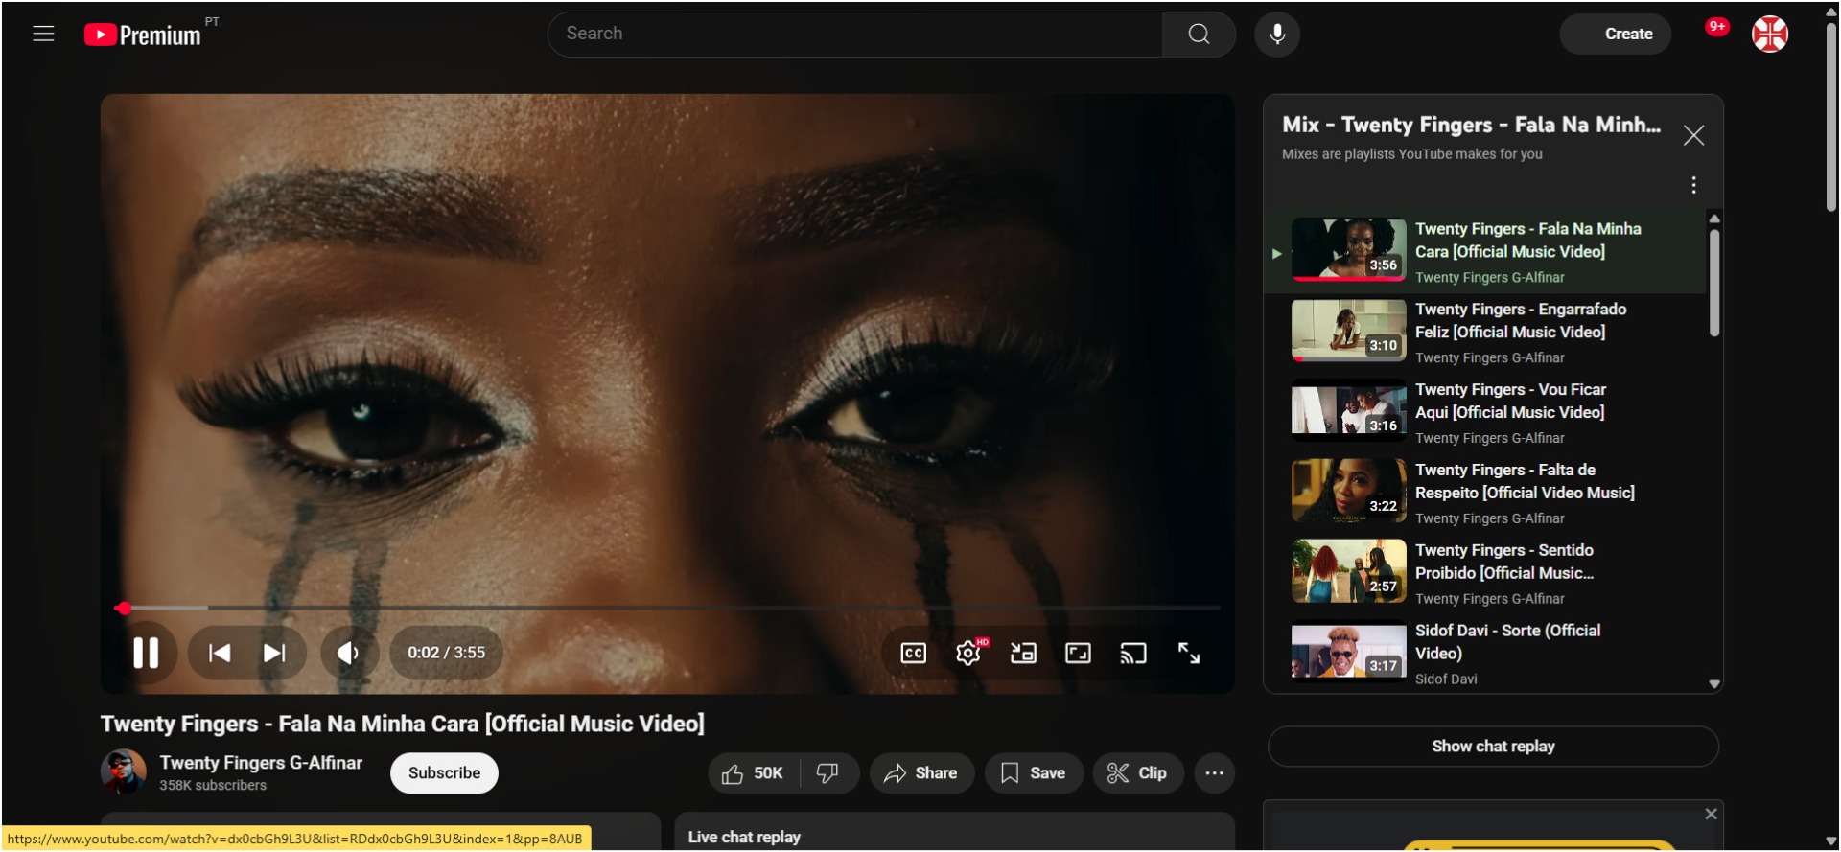
Task: Open the Twenty Fingers G-Alfinar channel name link
Action: click(261, 763)
